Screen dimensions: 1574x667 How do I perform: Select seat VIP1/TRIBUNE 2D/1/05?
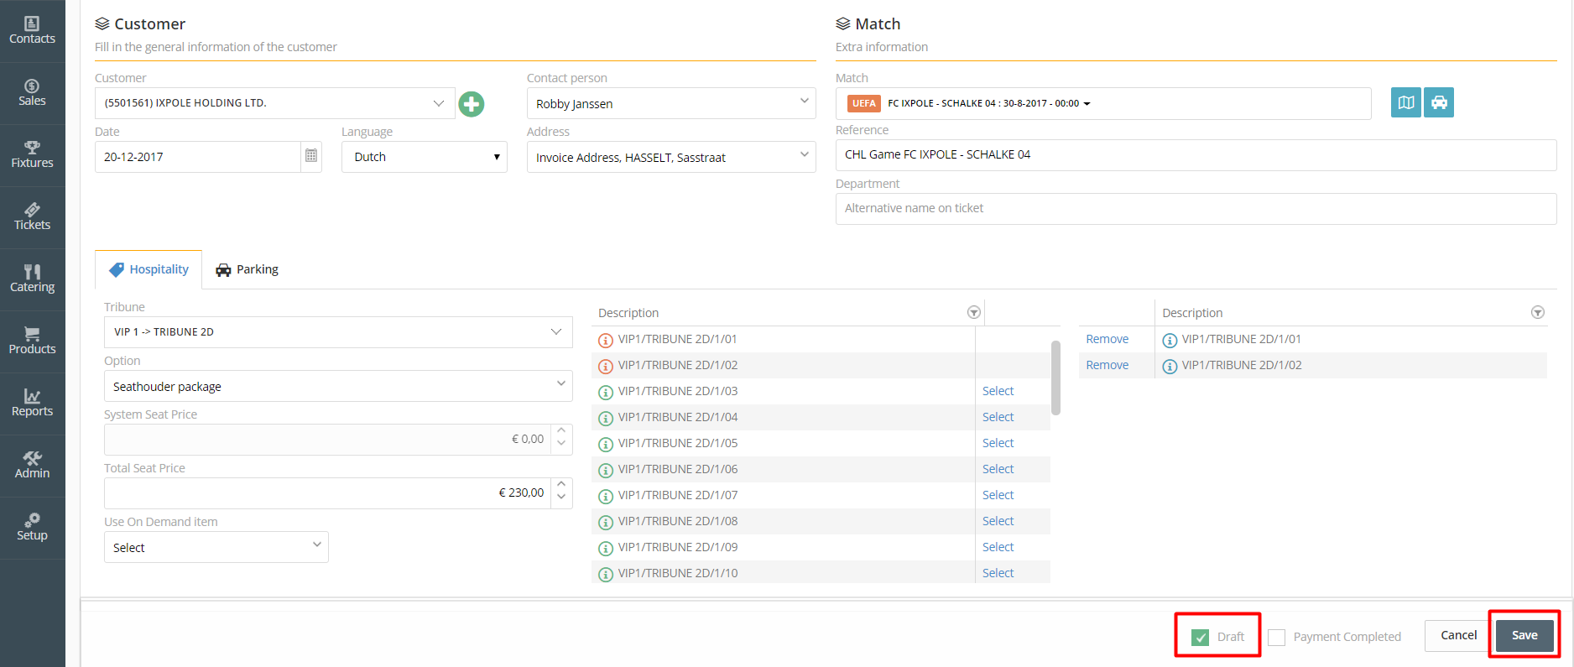(x=998, y=443)
